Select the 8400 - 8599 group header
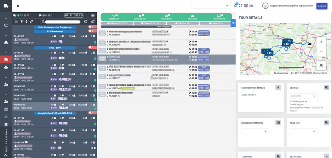Screen dimensions: 332x158 click(x=55, y=48)
